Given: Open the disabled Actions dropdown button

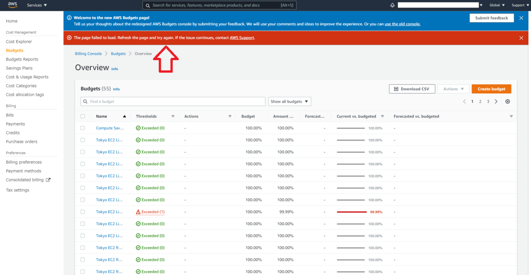Looking at the screenshot, I should 453,89.
